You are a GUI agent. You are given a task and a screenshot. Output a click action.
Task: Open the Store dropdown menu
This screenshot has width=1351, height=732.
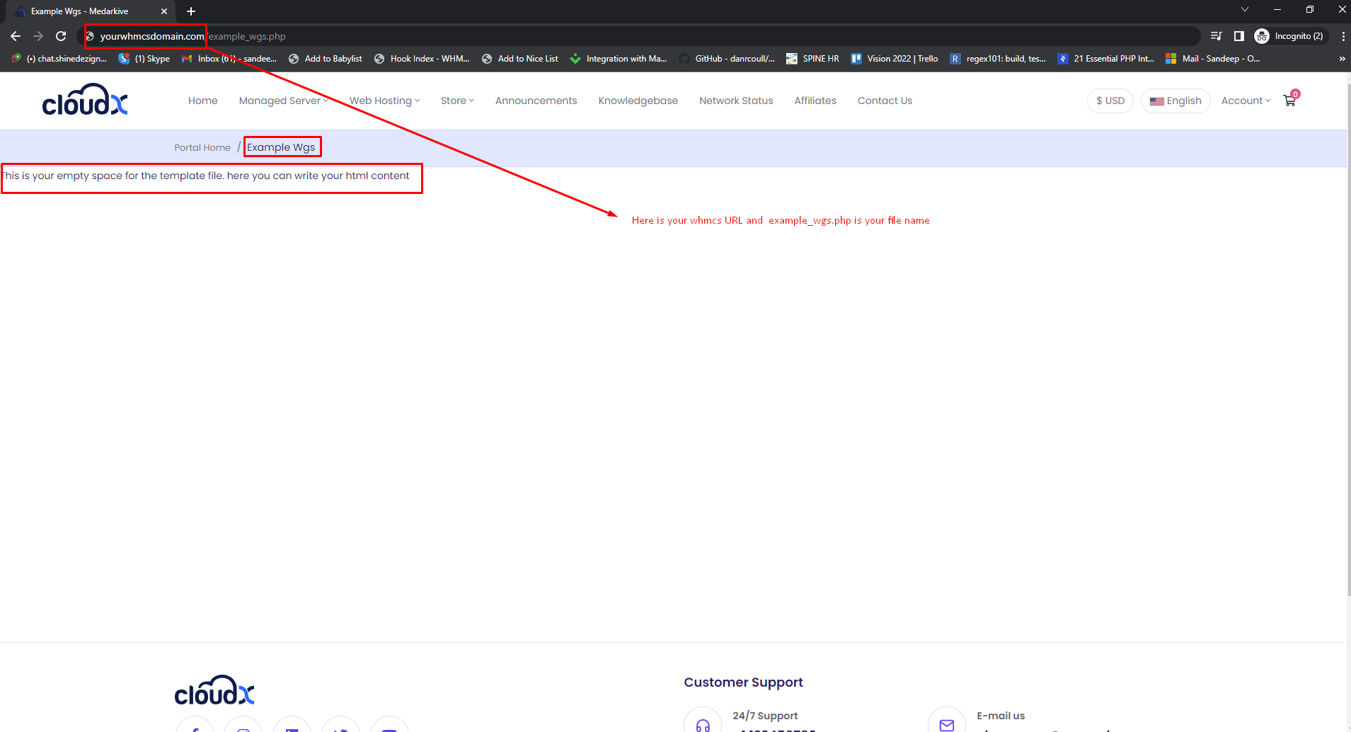click(x=457, y=101)
